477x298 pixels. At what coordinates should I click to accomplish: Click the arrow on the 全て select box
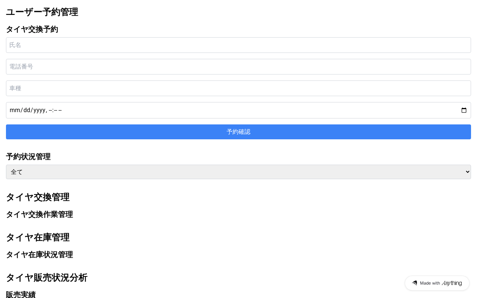pos(468,172)
